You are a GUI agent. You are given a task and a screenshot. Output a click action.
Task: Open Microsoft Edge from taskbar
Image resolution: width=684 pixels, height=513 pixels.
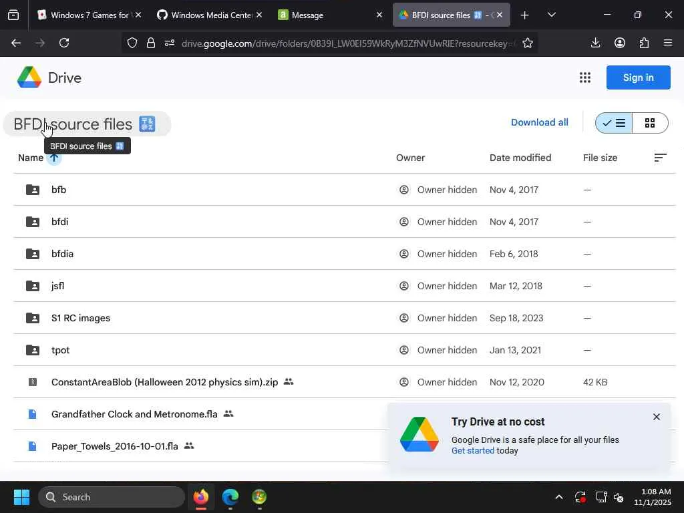click(230, 497)
